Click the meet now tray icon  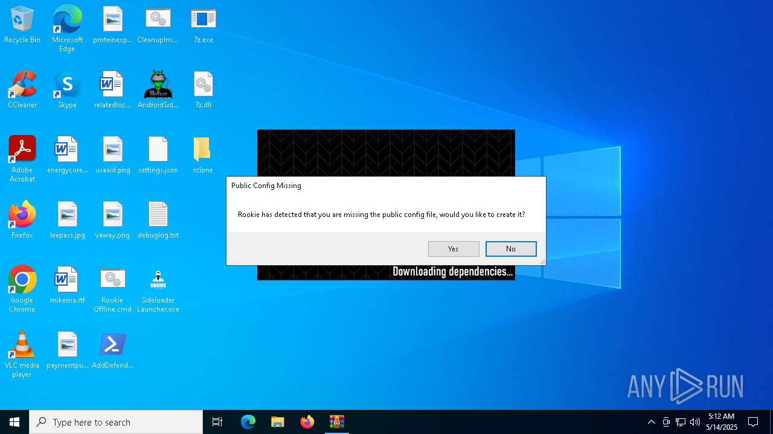point(666,422)
